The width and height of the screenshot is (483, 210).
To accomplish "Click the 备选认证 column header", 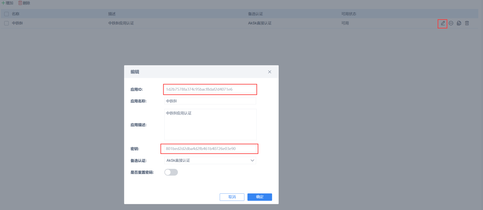I will click(x=255, y=14).
